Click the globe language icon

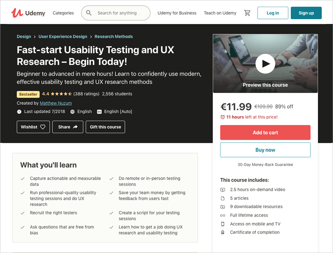coord(72,112)
